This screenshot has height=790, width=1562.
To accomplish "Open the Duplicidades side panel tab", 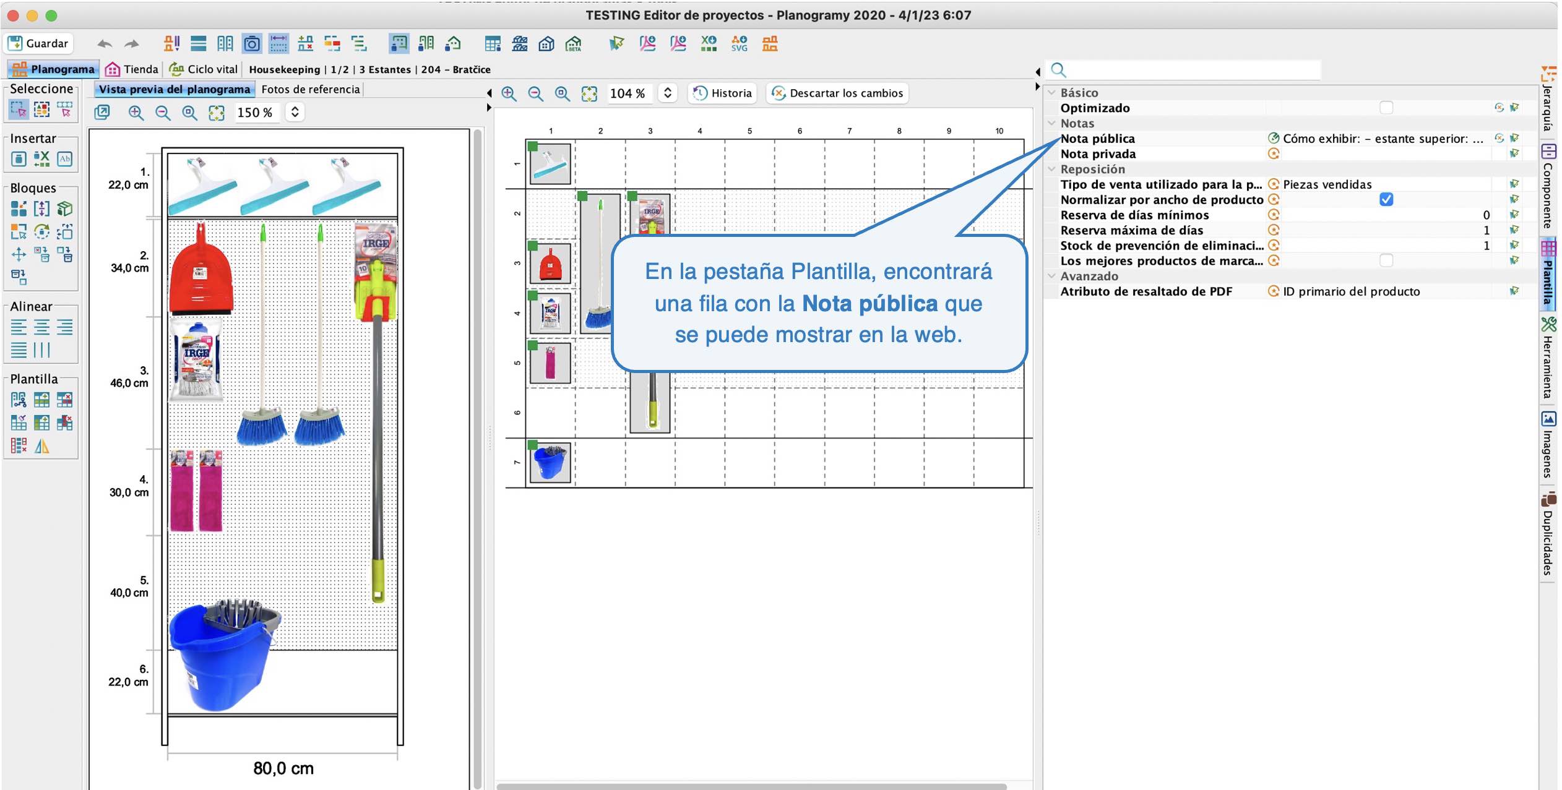I will pyautogui.click(x=1548, y=533).
